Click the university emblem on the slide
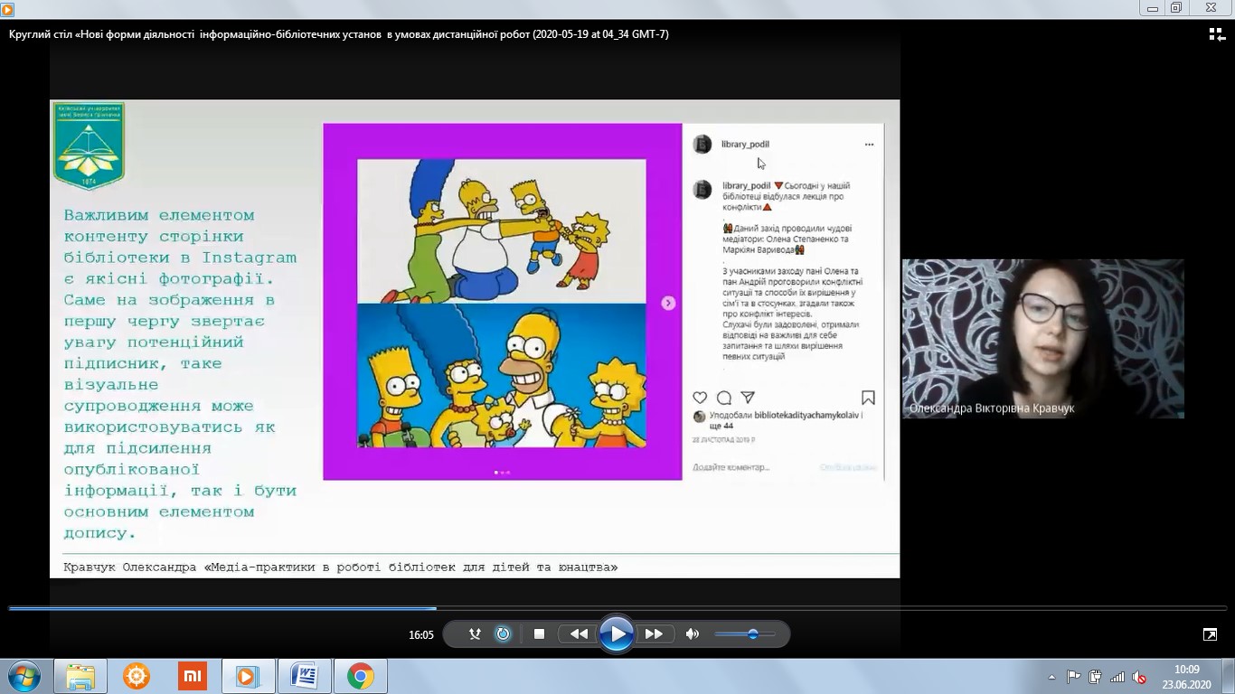 tap(89, 145)
